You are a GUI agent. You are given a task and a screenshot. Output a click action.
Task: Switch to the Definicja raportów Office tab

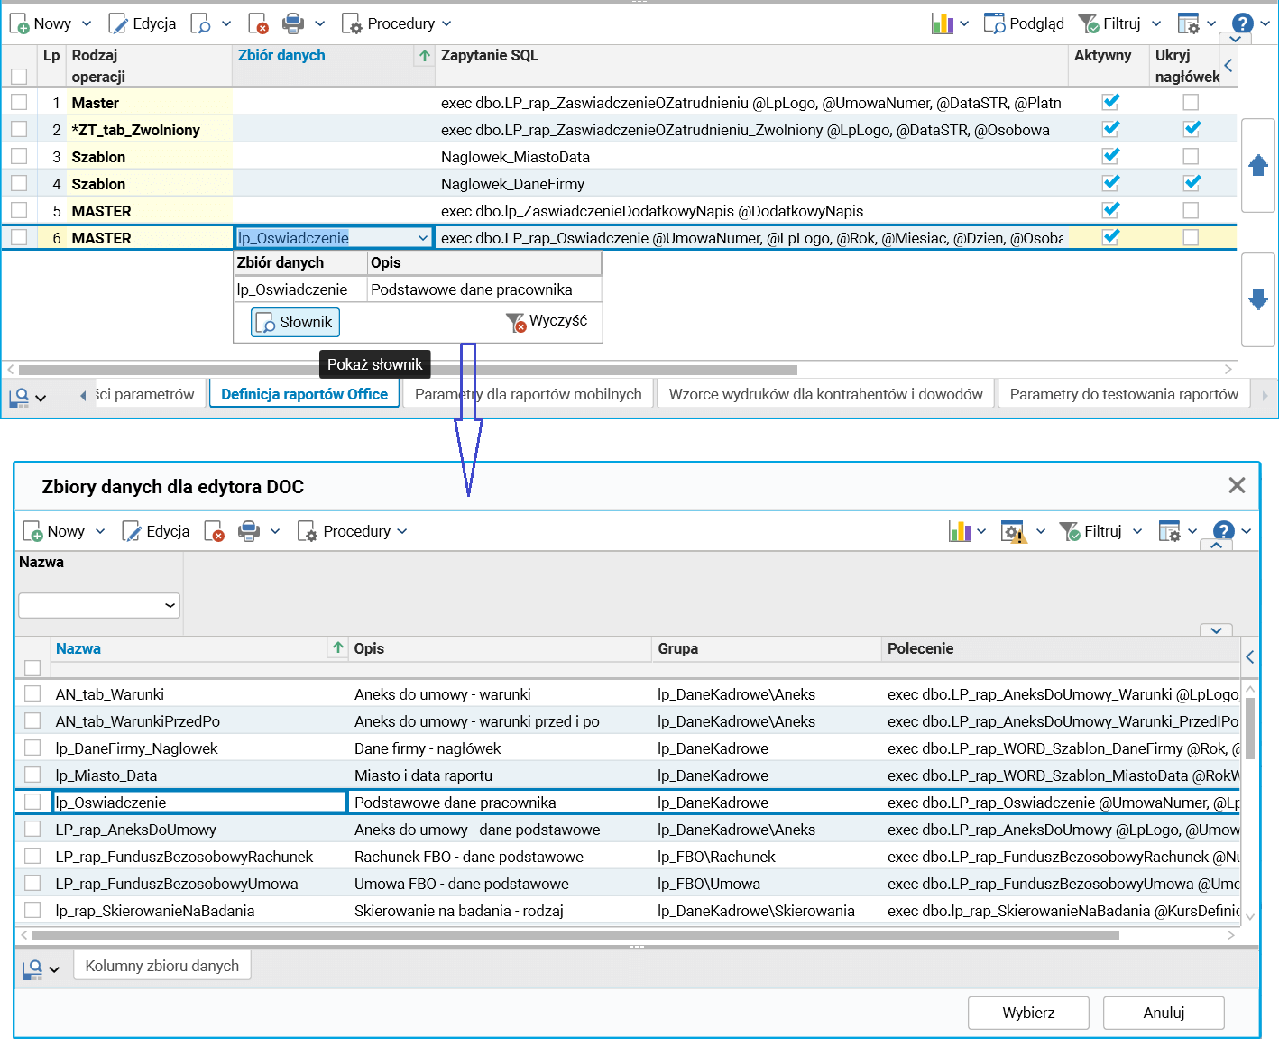(305, 394)
